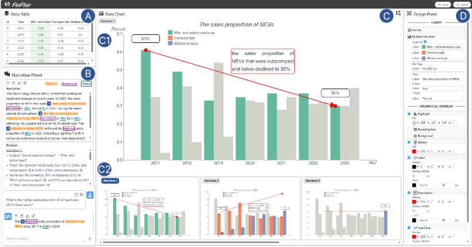Click the FinFlier bot avatar icon in chat
Screen dimensions: 472x247
coord(8,217)
